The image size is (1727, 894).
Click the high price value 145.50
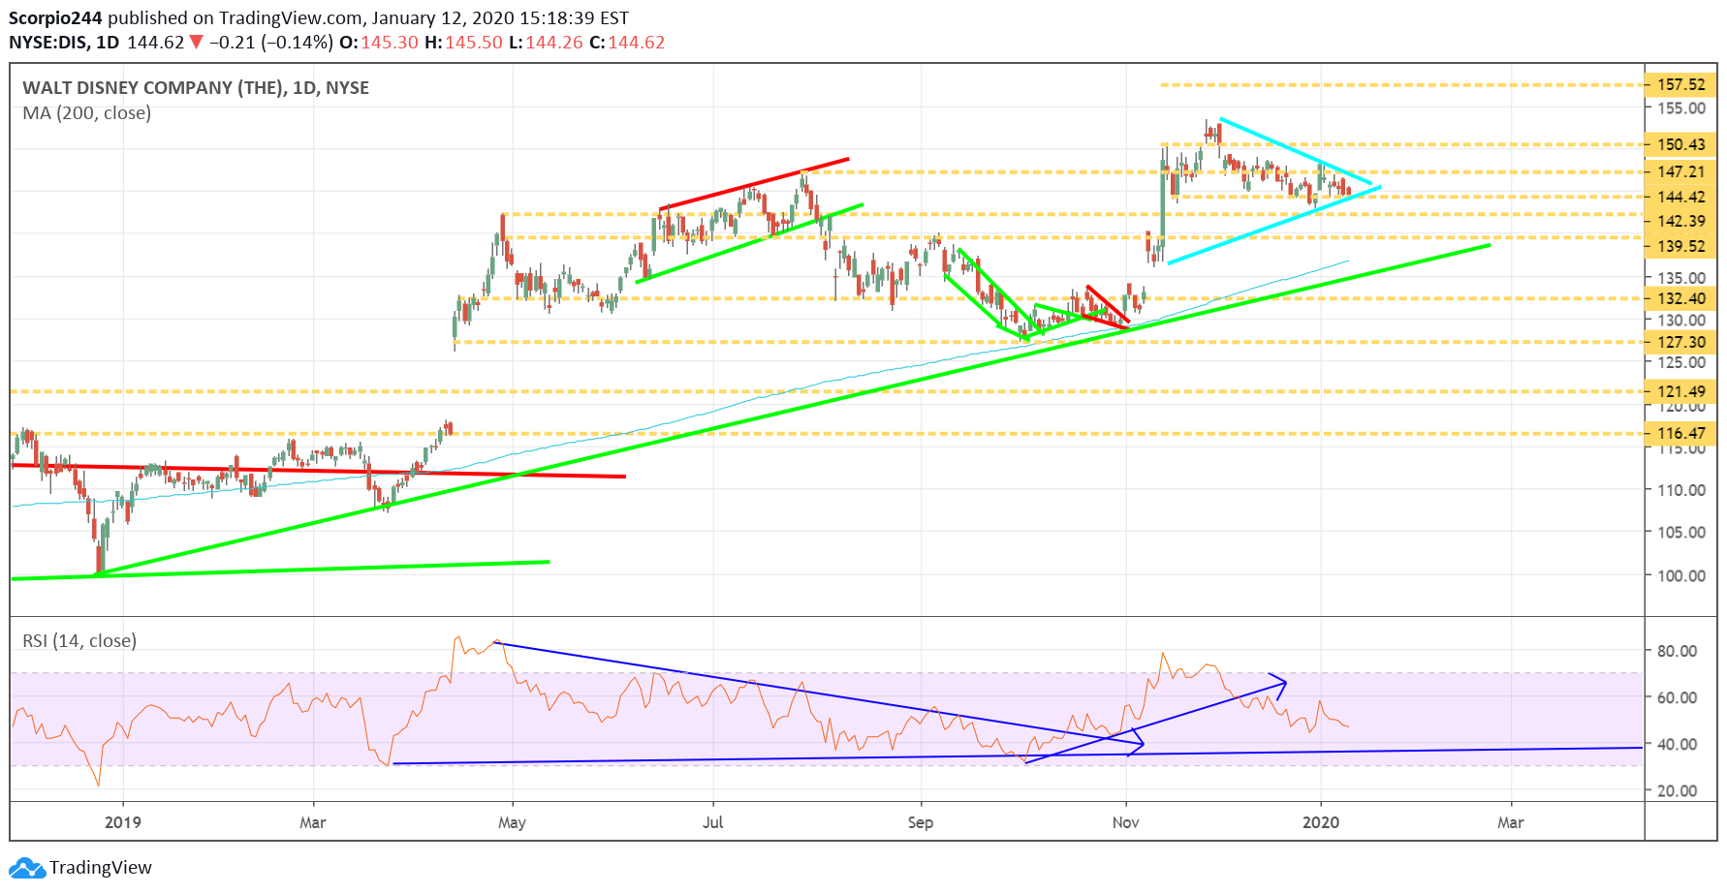click(474, 43)
